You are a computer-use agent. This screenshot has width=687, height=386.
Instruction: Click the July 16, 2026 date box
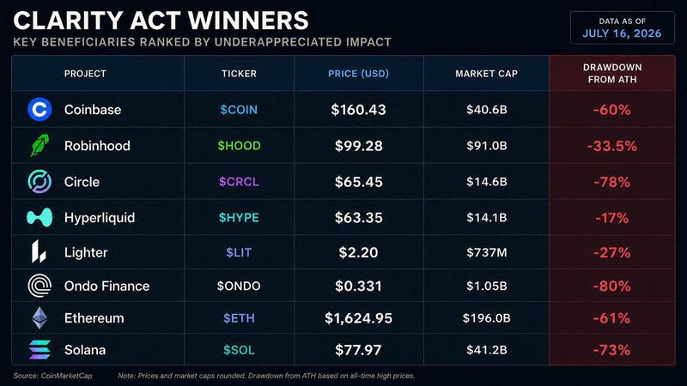622,27
